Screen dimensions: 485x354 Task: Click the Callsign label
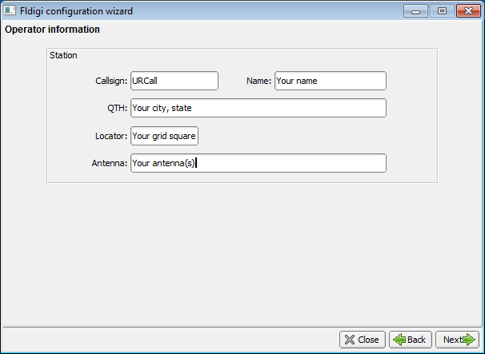111,81
